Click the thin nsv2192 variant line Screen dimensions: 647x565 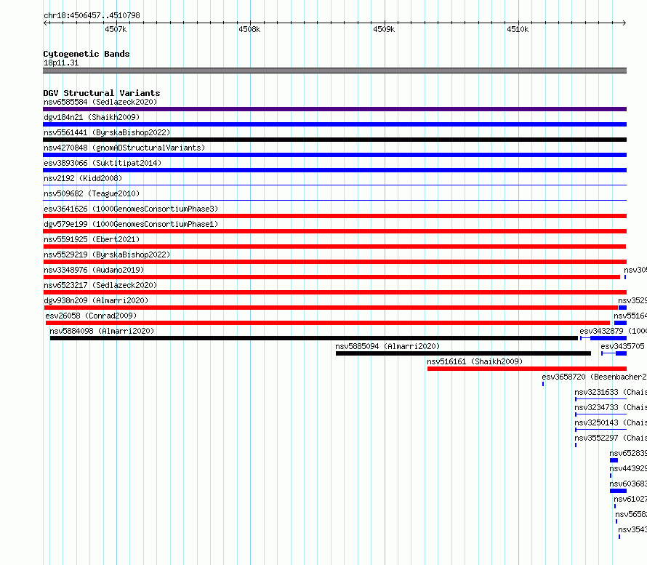point(334,185)
